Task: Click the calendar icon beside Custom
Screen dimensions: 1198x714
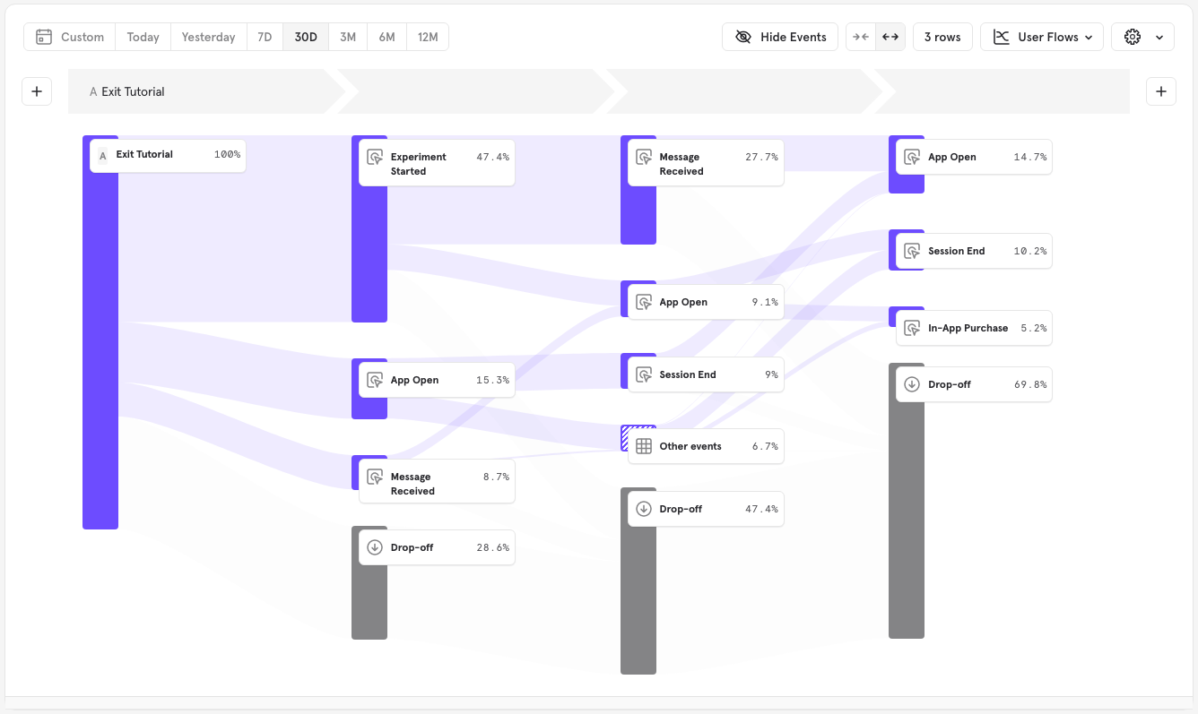Action: [44, 37]
